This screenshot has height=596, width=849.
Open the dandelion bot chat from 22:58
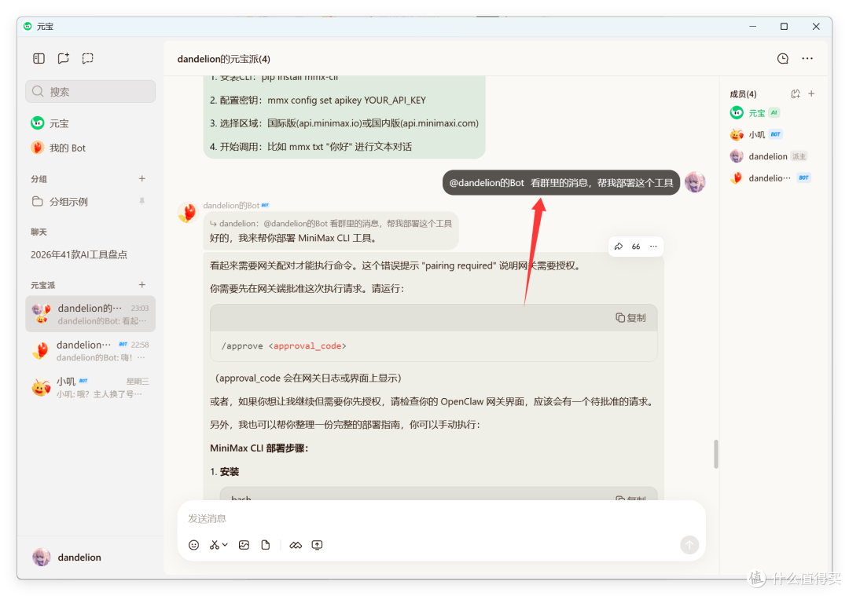pos(90,350)
